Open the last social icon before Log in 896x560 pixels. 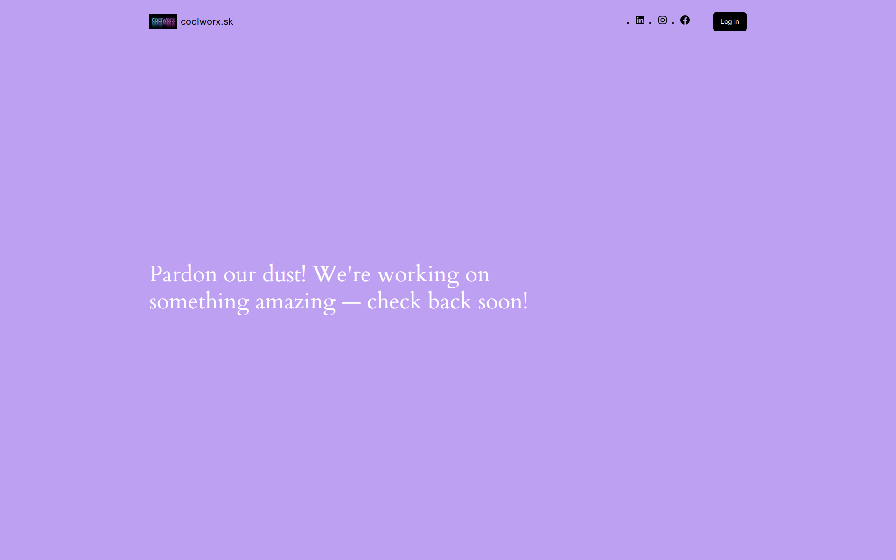(685, 20)
